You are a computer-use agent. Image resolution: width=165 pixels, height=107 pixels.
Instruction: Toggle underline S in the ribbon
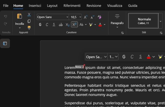click(54, 25)
